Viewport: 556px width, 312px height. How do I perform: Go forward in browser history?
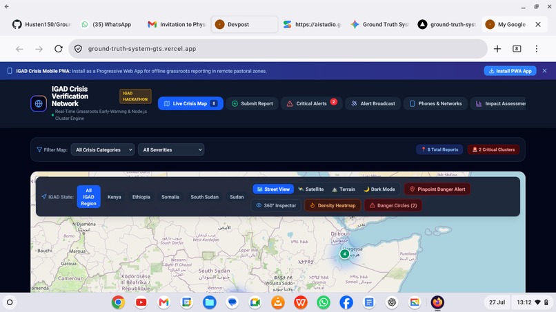(x=39, y=48)
